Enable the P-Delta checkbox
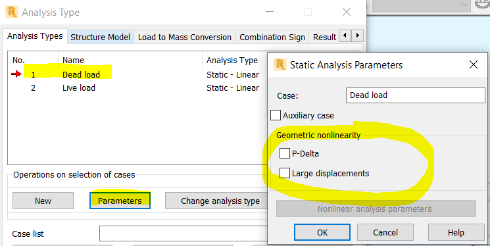 pos(285,153)
